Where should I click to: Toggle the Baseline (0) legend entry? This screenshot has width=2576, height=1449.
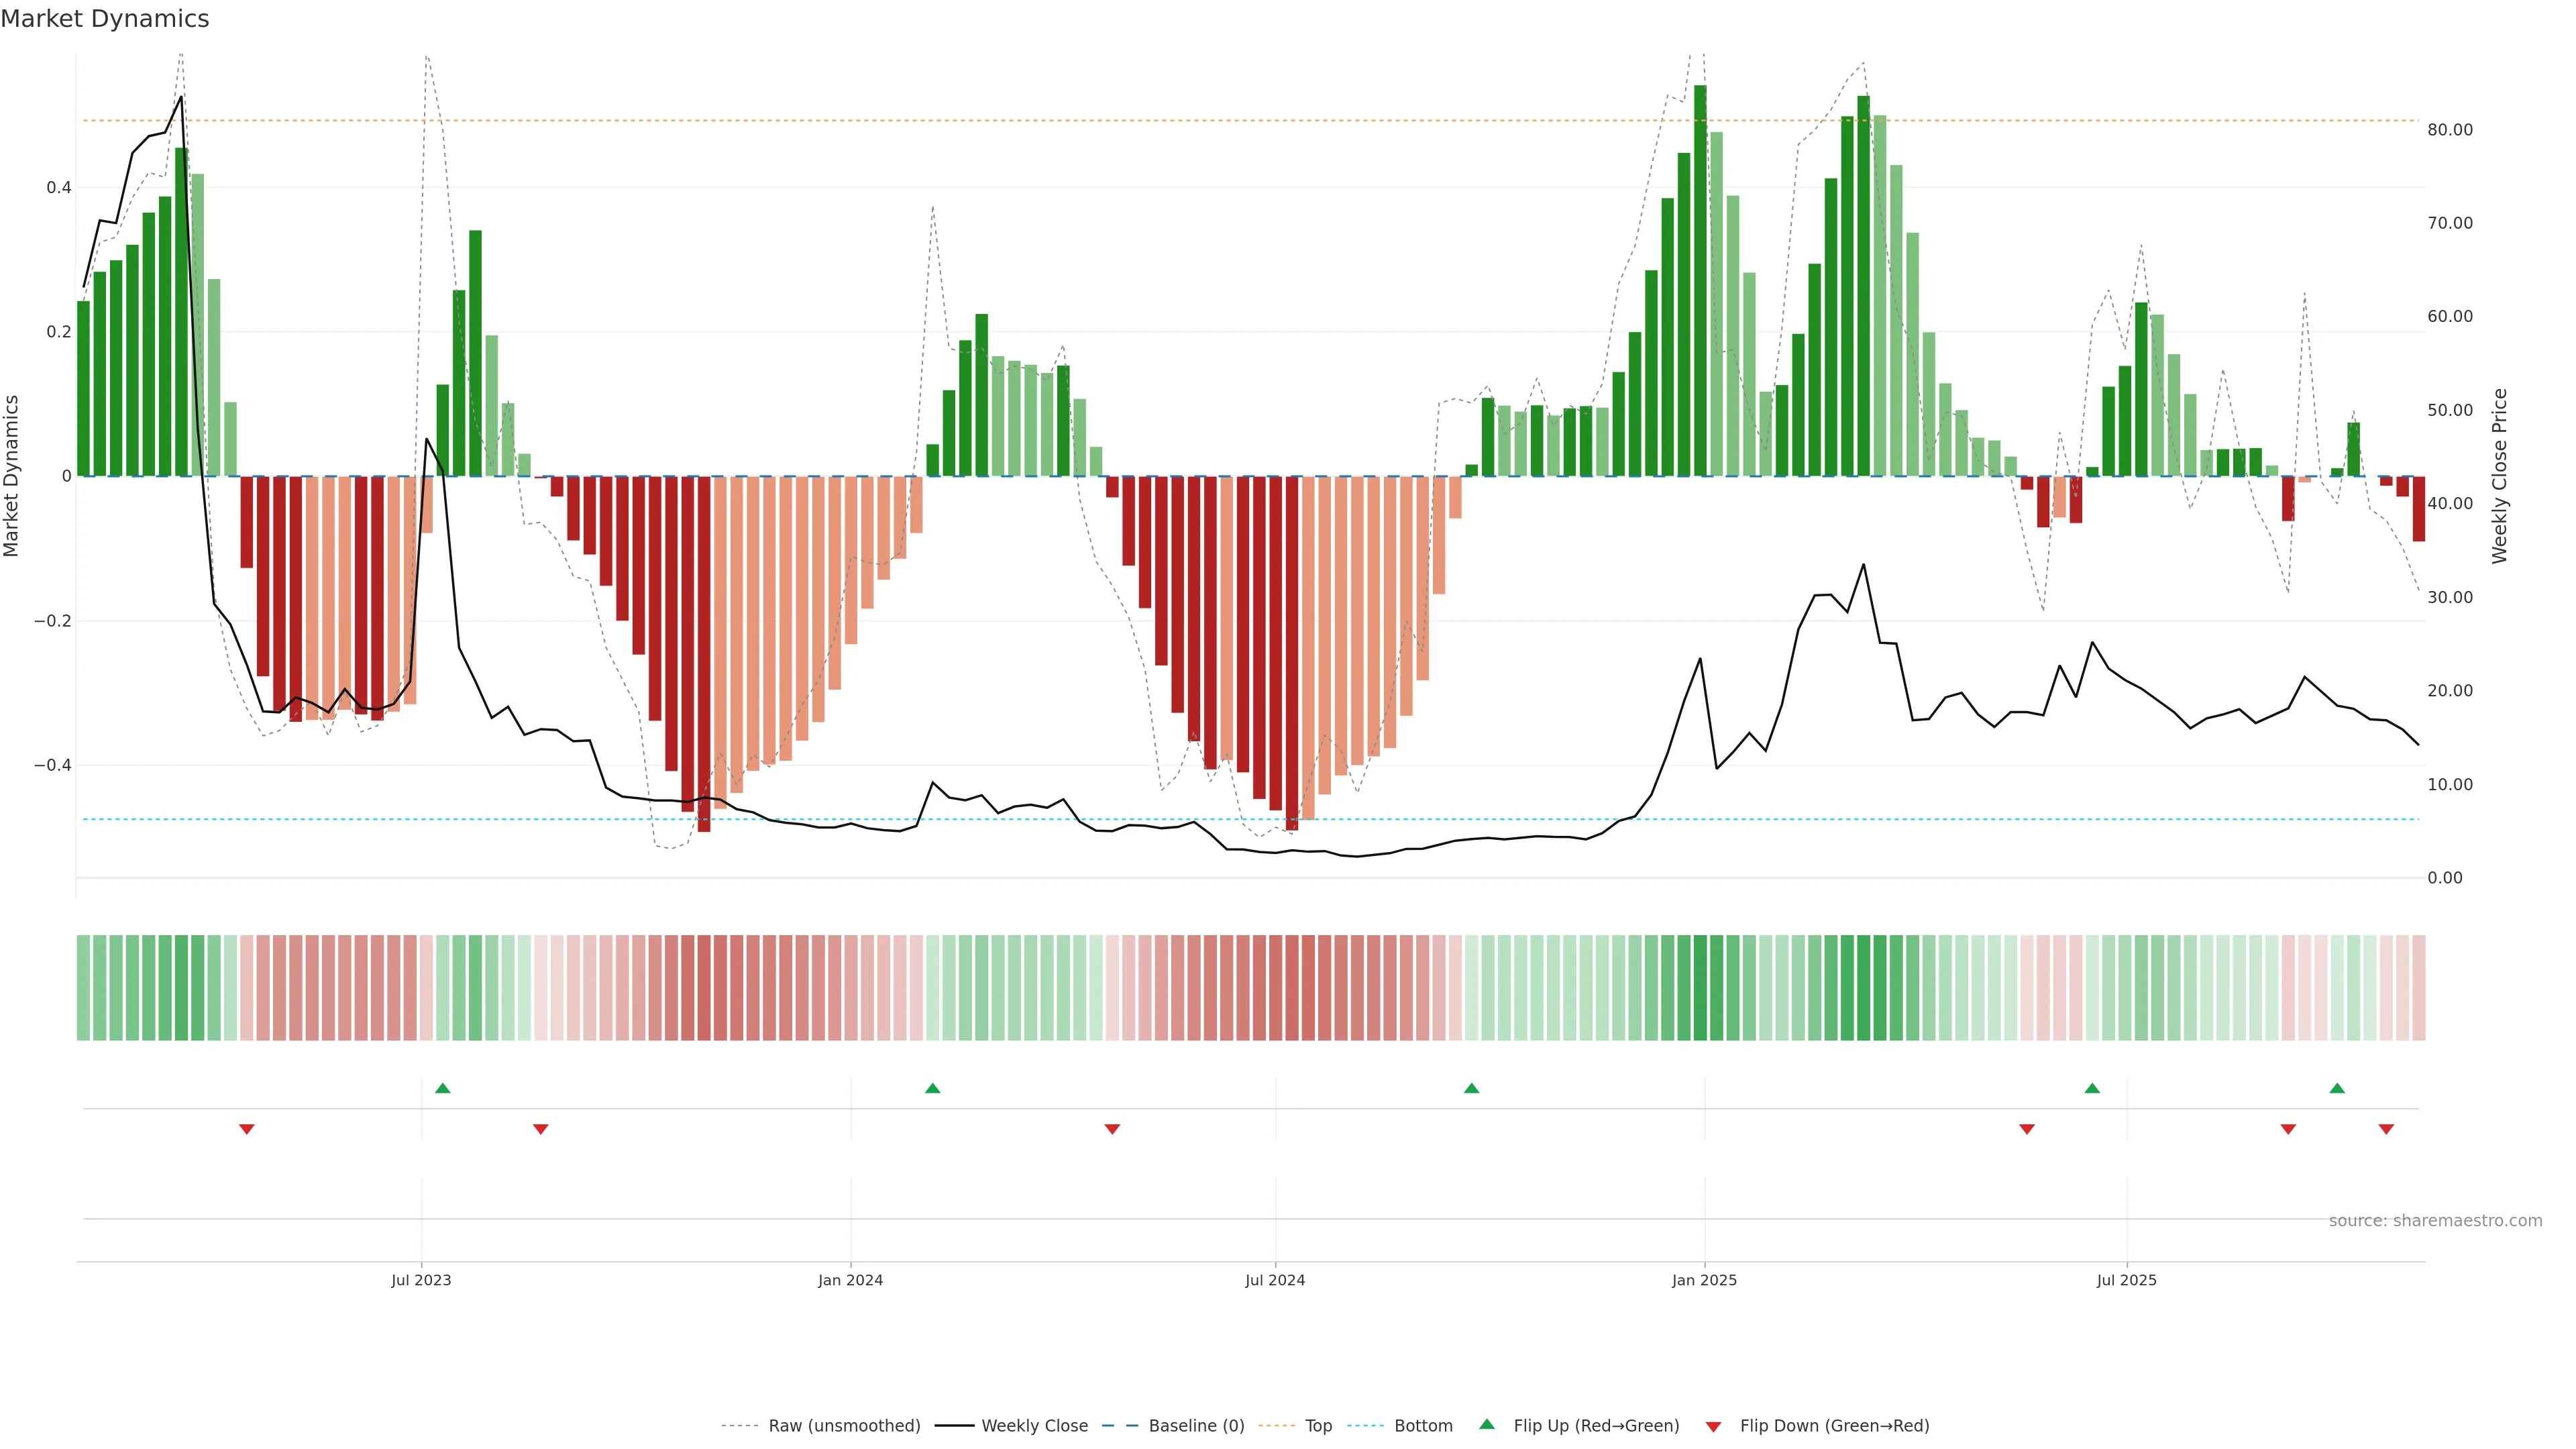(1196, 1426)
